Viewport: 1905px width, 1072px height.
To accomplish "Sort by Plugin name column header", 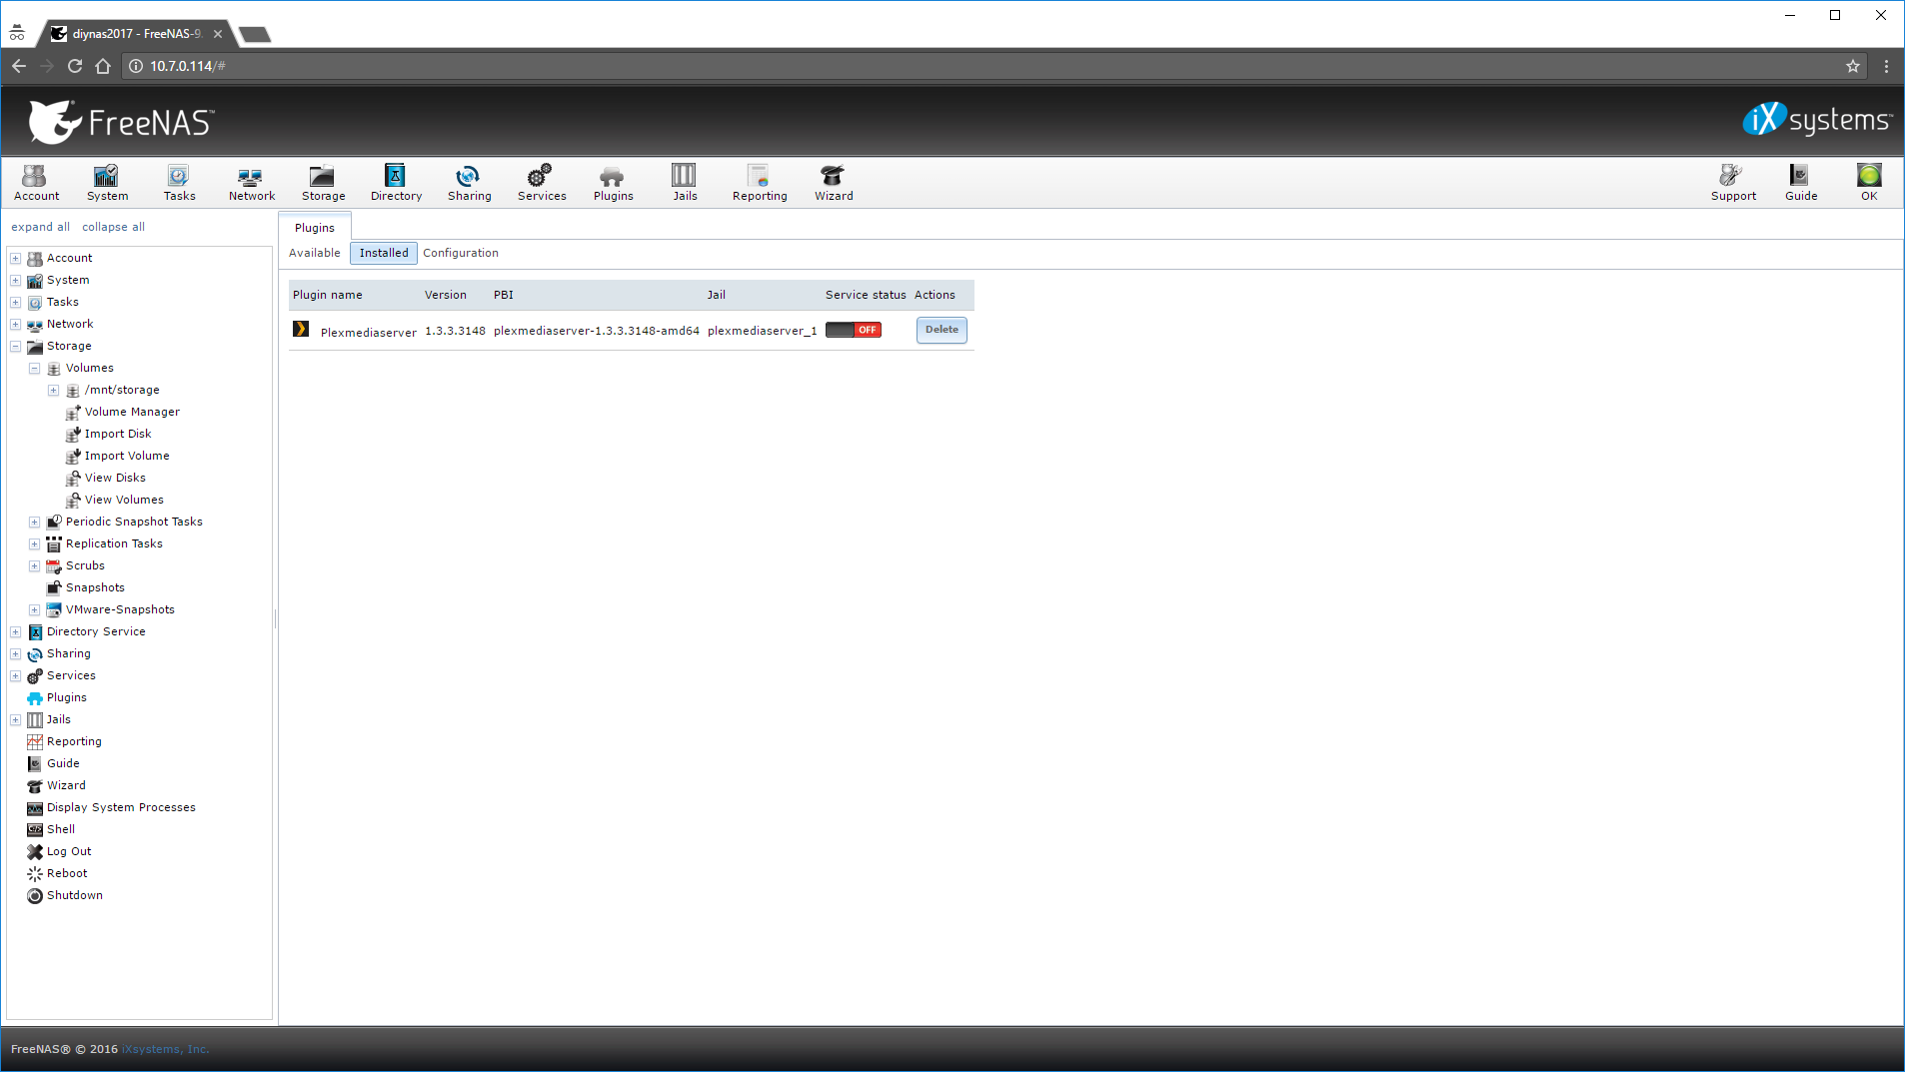I will [x=328, y=295].
